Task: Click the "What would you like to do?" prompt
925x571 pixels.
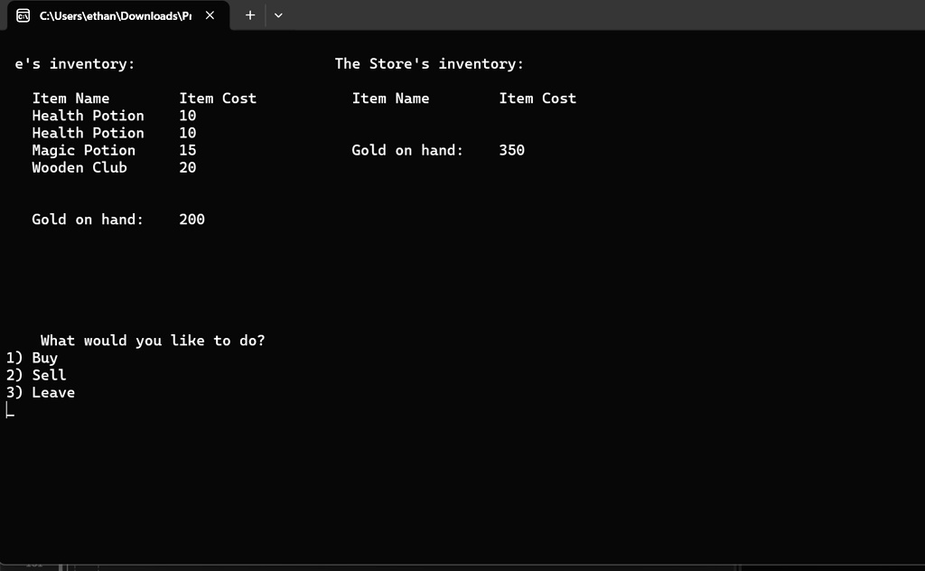Action: [x=153, y=341]
